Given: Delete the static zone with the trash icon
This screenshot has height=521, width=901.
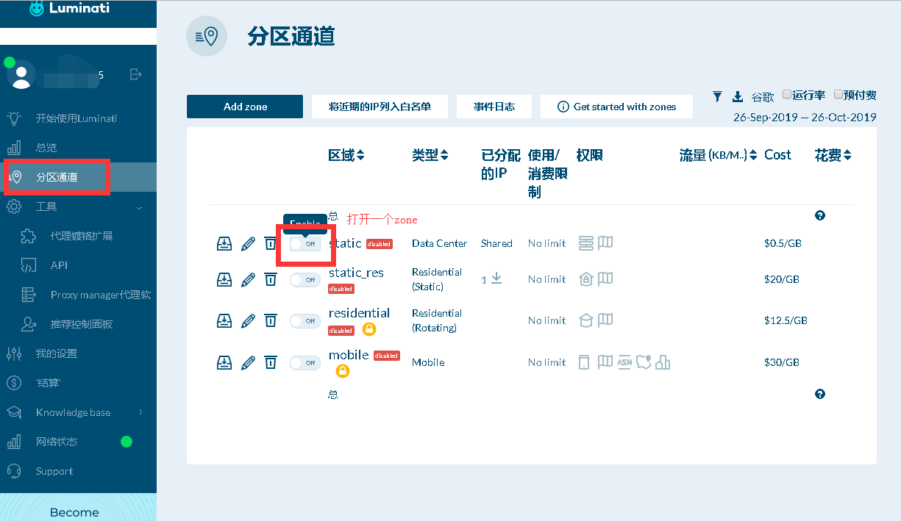Looking at the screenshot, I should 271,243.
